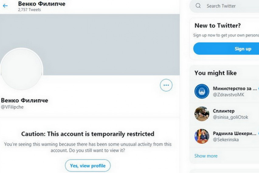This screenshot has width=259, height=173.
Task: Click the back arrow icon
Action: [5, 6]
